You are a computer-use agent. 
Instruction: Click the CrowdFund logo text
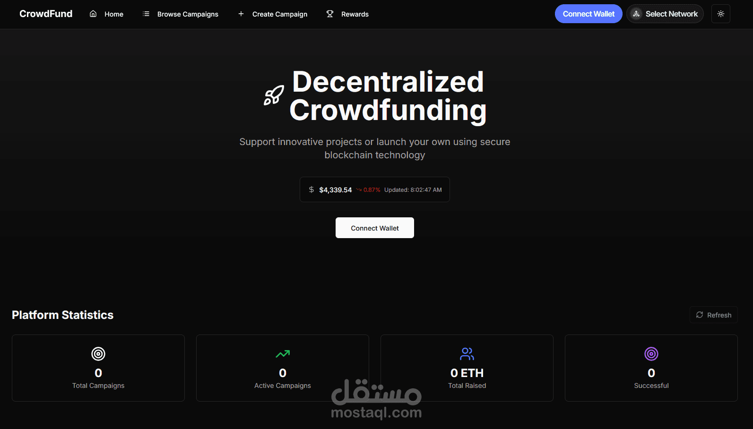pos(46,14)
